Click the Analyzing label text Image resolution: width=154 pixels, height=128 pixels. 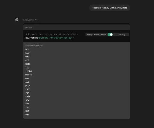click(28, 20)
